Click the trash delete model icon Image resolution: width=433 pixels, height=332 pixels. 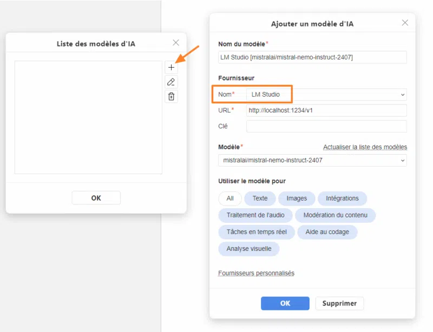(171, 97)
